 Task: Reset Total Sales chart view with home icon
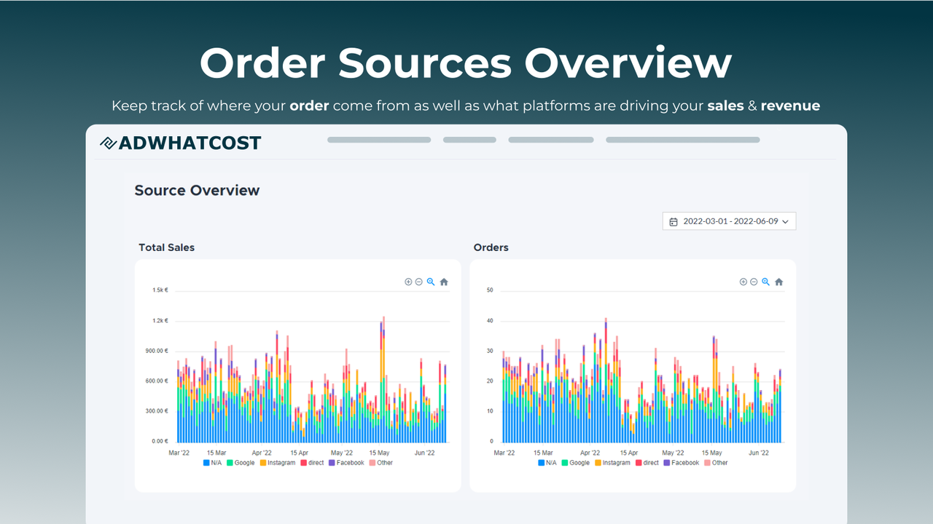coord(443,282)
